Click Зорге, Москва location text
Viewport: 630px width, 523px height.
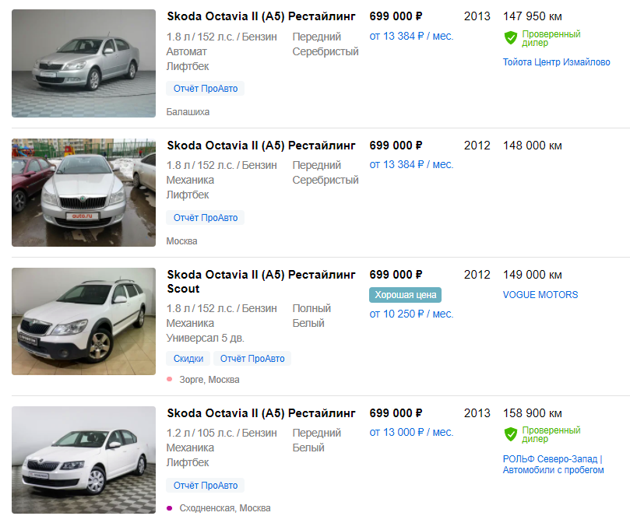tap(209, 380)
